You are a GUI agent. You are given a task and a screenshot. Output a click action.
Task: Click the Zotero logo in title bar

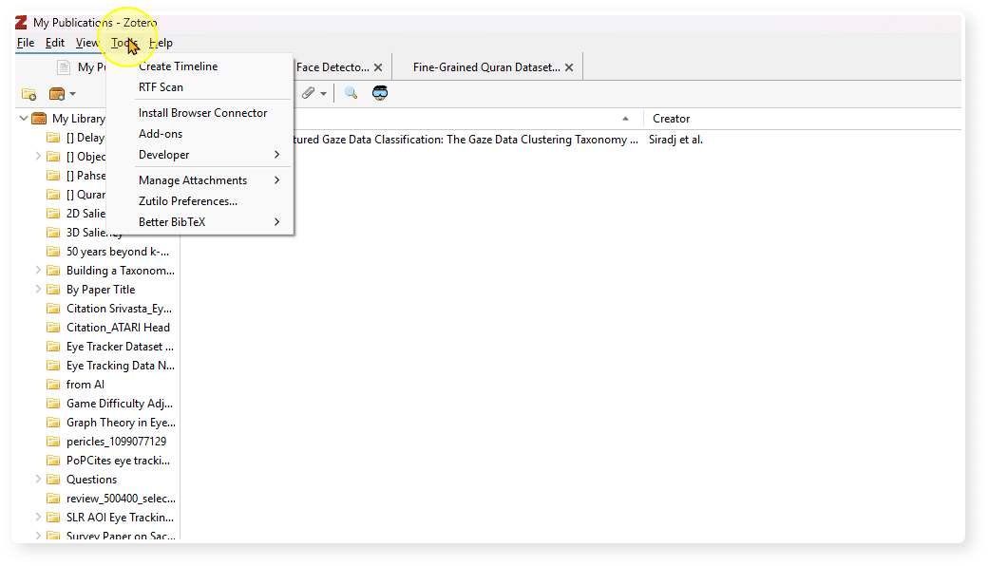pos(22,23)
